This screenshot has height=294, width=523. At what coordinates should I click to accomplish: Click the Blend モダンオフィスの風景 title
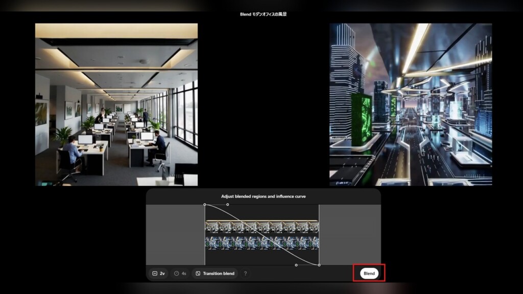pos(263,14)
